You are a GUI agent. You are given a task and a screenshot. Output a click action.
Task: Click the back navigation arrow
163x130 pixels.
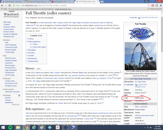point(2,6)
